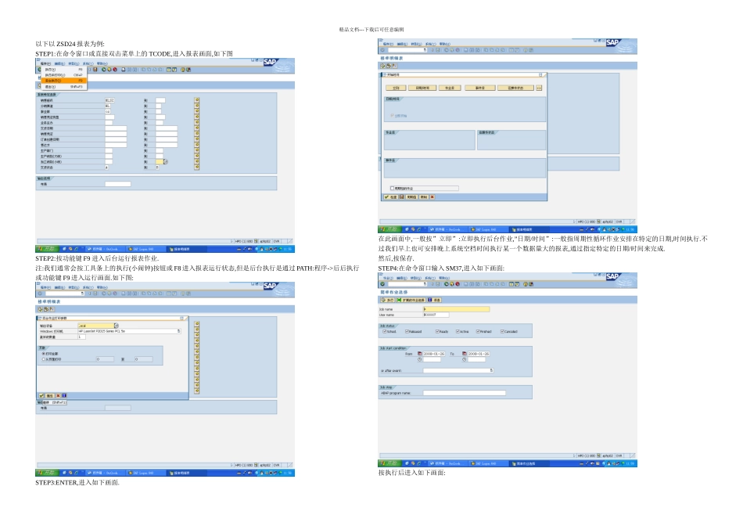743x526 pixels.
Task: STEP1 screenshot: multiple-selection arrow for 交货状态 row
Action: click(196, 167)
